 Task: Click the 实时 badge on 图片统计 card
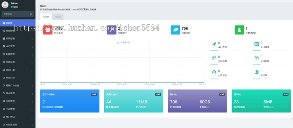286,95
